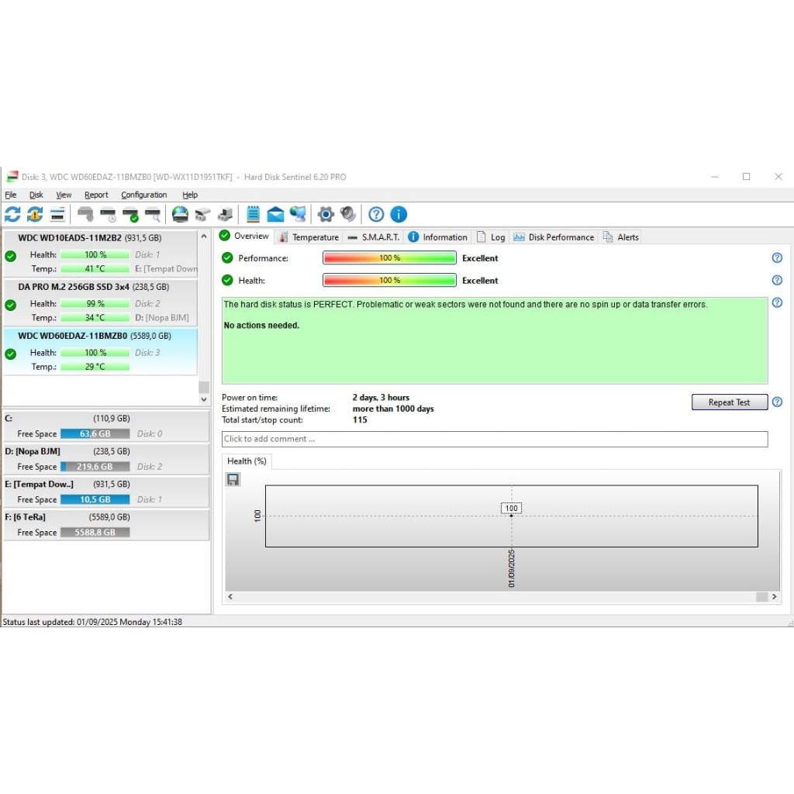Open configuration via the gear toolbar icon
The width and height of the screenshot is (794, 794).
click(326, 215)
